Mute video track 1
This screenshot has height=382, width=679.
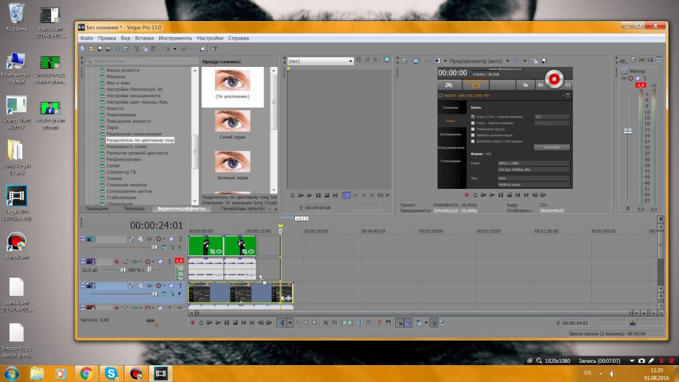point(171,239)
